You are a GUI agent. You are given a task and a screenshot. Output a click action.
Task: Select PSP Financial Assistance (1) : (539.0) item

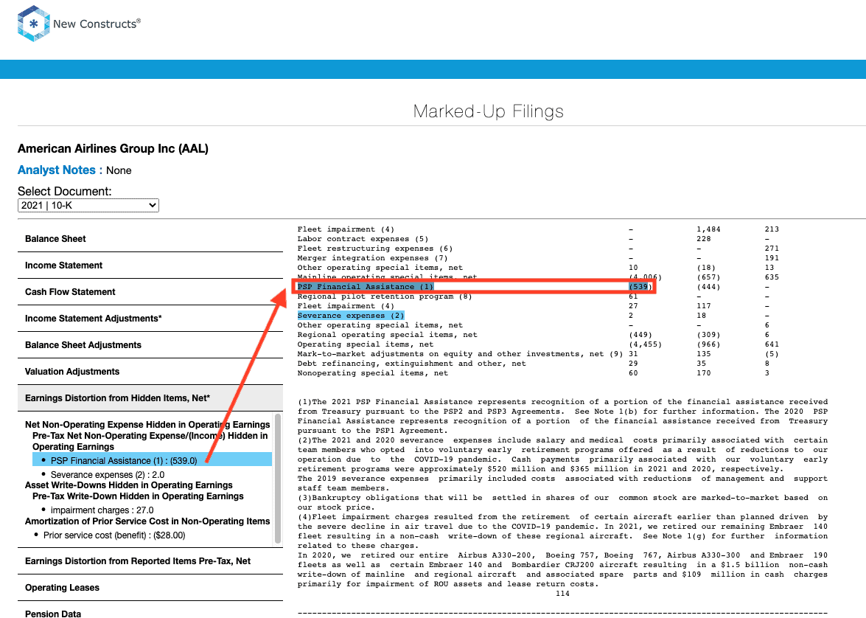[153, 459]
